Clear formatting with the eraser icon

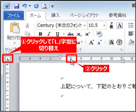pyautogui.click(x=99, y=34)
